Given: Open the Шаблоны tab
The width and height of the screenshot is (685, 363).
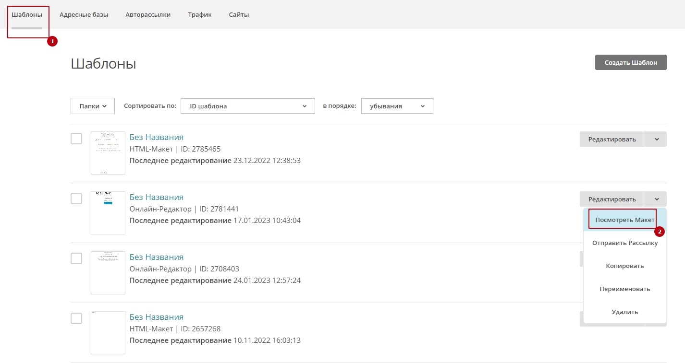Looking at the screenshot, I should pos(27,15).
